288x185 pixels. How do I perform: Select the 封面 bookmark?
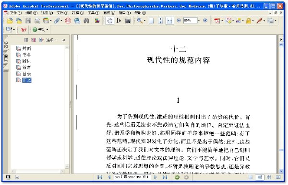pos(26,48)
